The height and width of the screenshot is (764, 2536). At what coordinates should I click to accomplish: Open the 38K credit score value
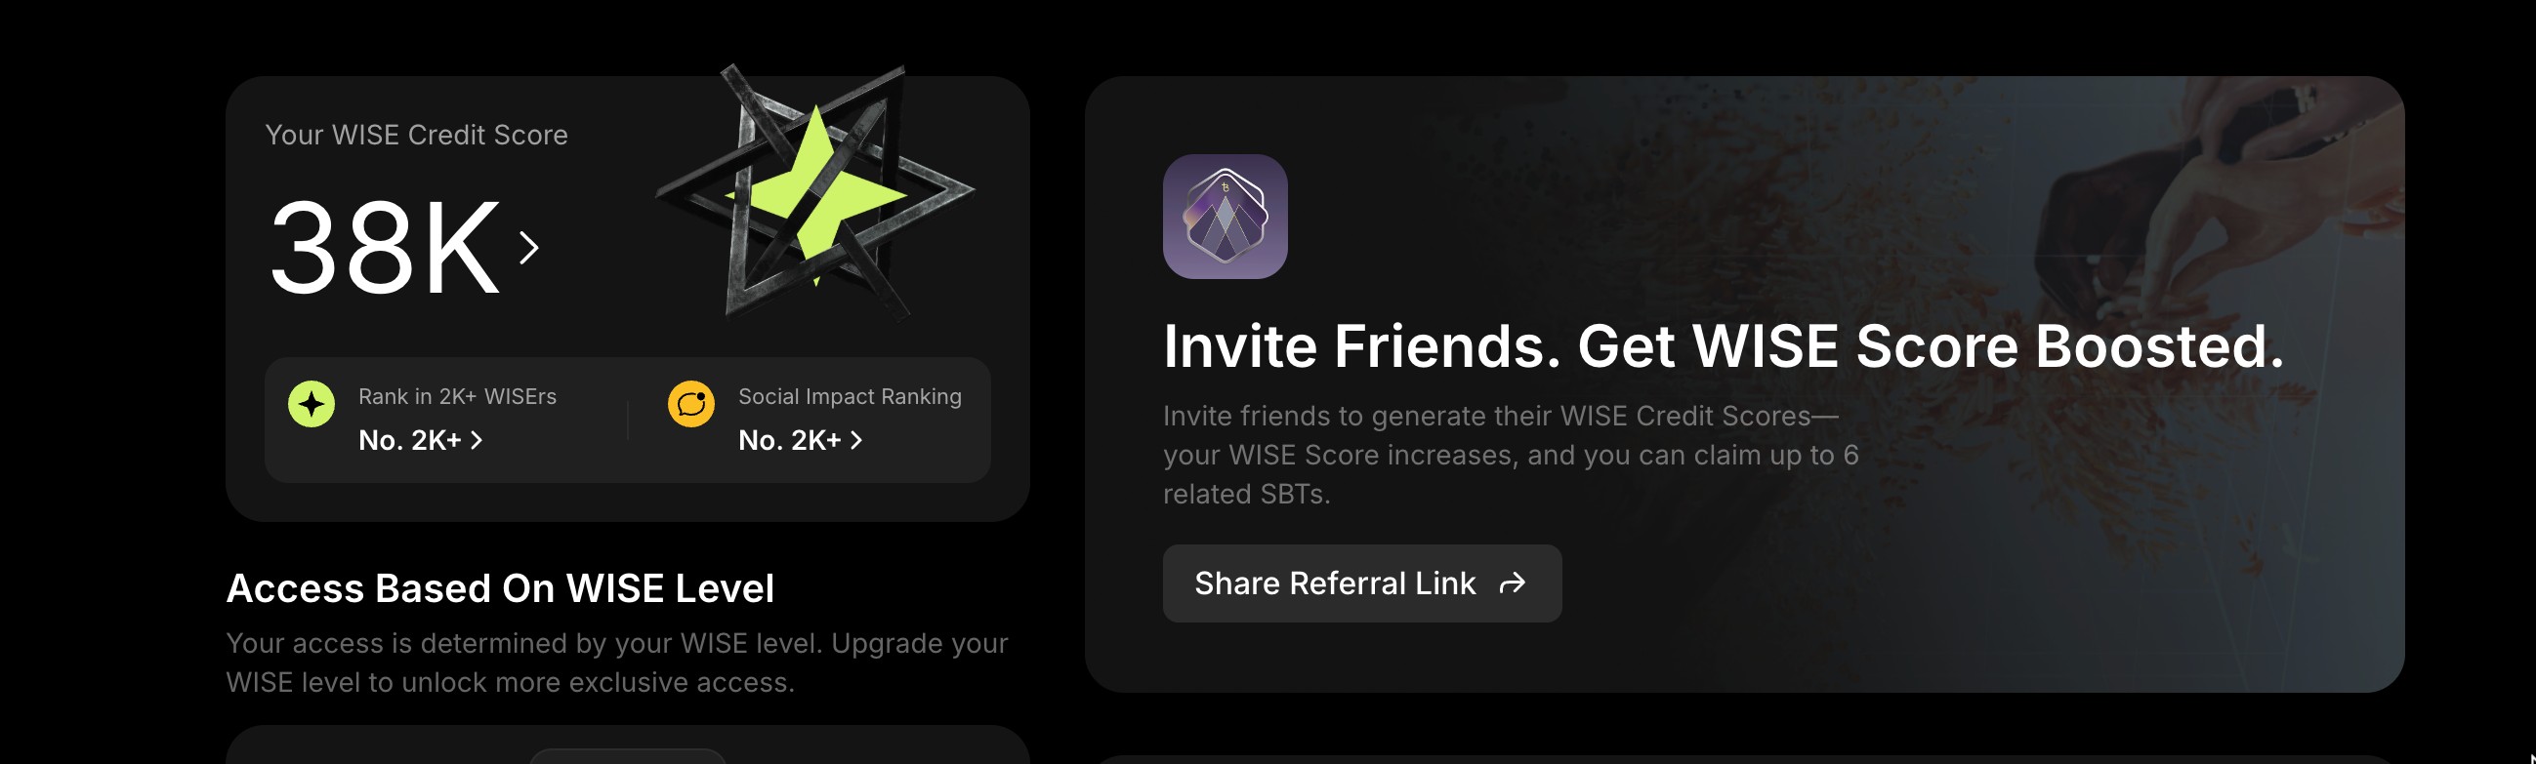[385, 248]
